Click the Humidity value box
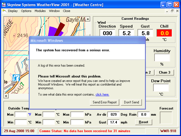The height and width of the screenshot is (136, 181). 162,58
